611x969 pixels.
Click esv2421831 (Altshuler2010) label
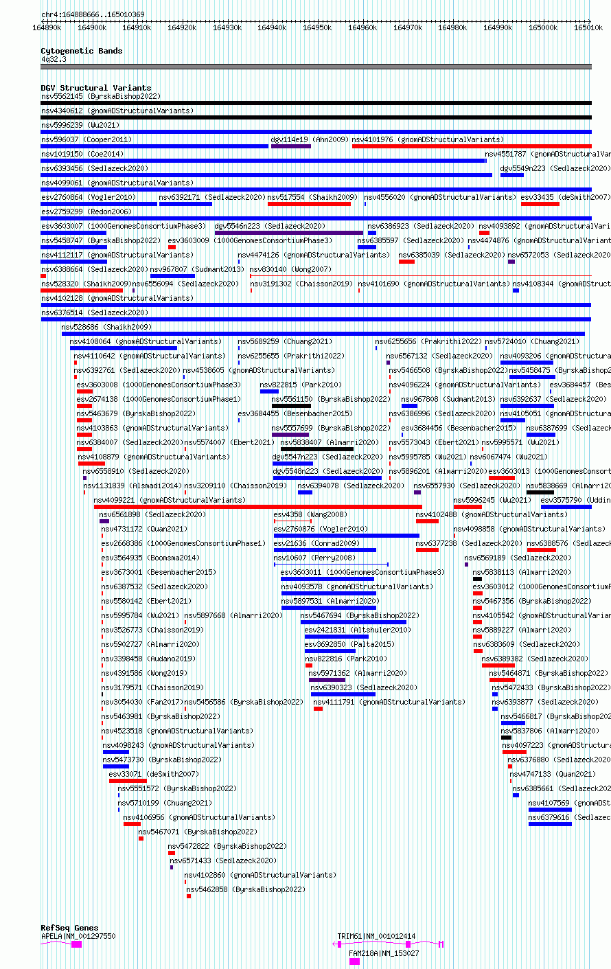(358, 630)
